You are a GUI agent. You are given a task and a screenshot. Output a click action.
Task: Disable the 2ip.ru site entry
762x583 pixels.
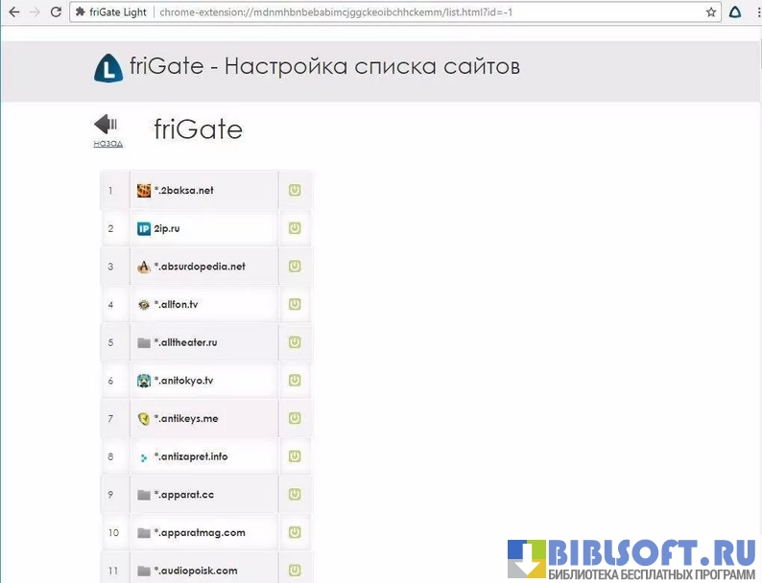coord(295,228)
